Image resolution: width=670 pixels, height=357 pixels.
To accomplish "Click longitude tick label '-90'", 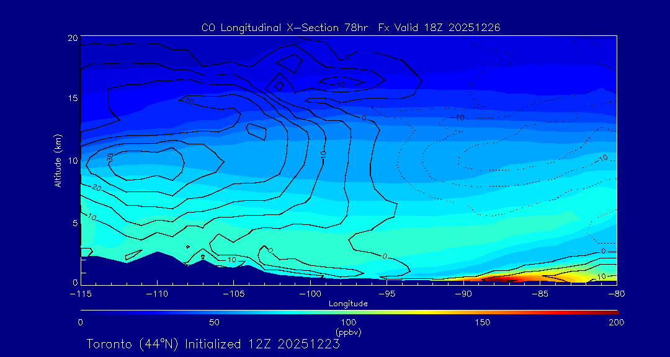I will tap(463, 294).
